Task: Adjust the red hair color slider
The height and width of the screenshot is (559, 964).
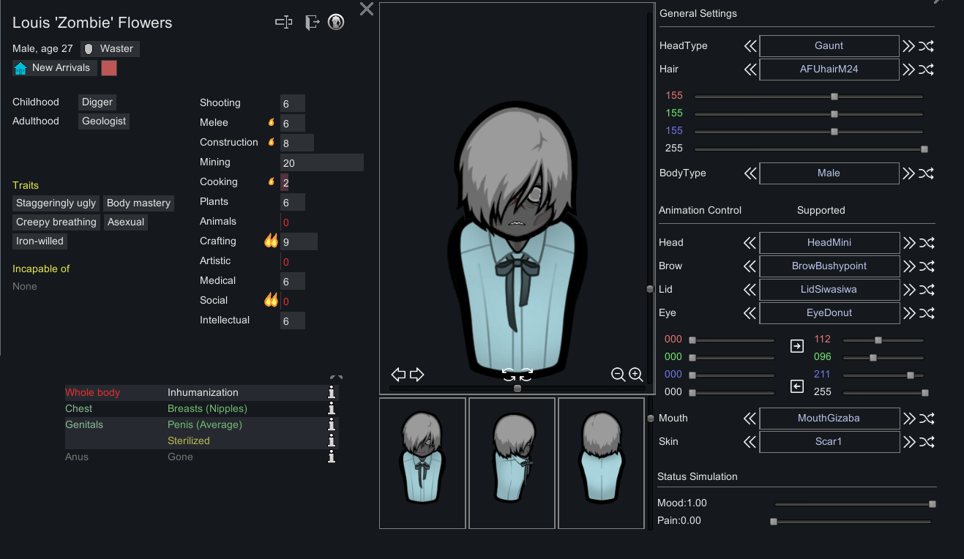Action: click(x=809, y=96)
